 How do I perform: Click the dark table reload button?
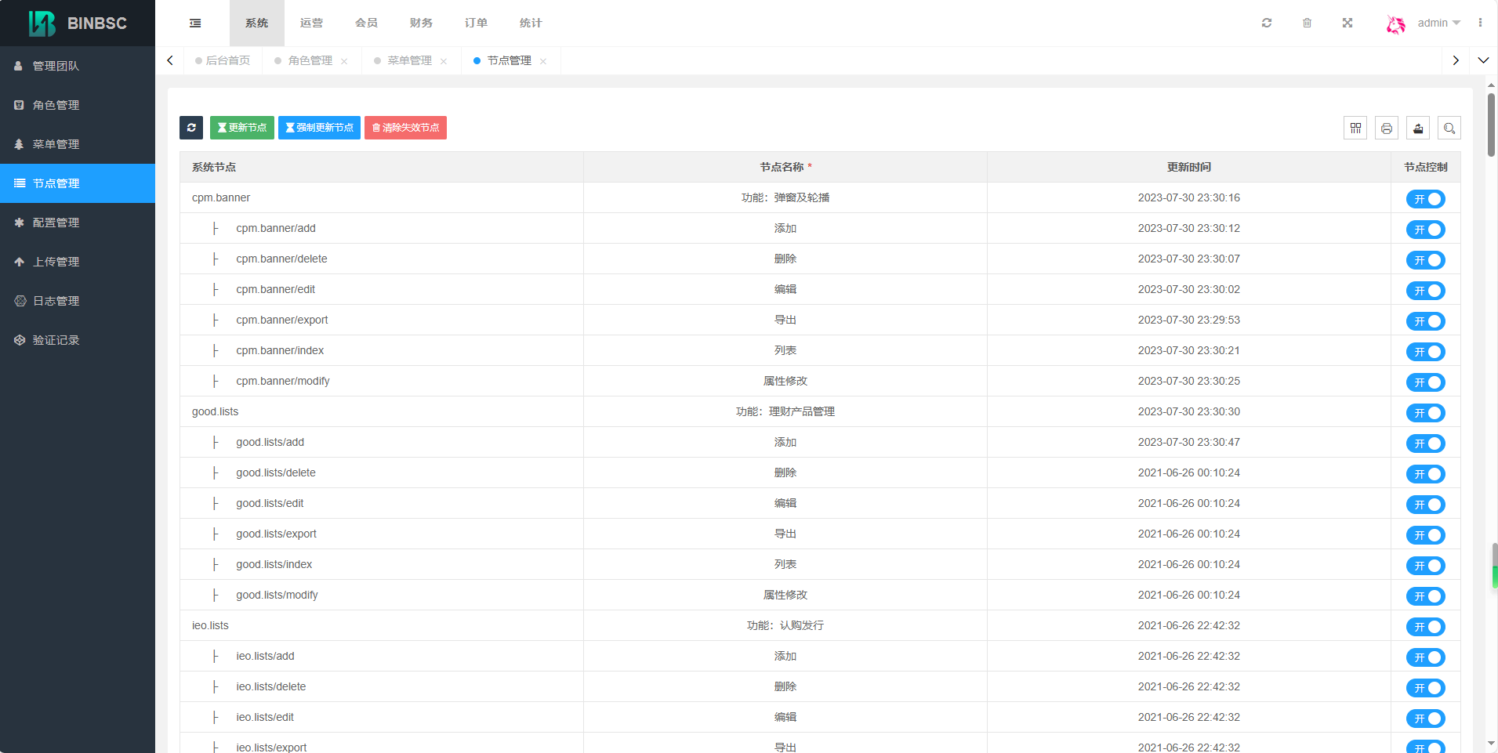point(191,128)
